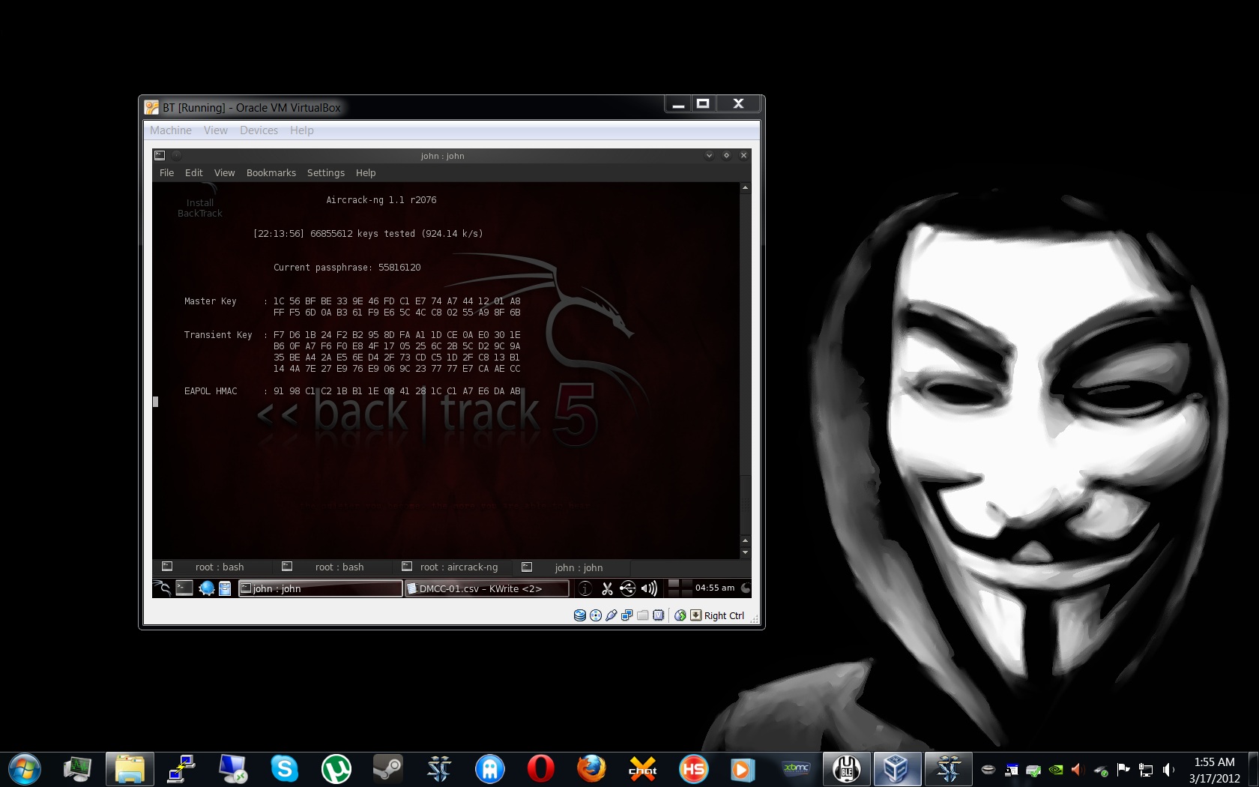Switch to the VirtualBox taskbar window

897,769
